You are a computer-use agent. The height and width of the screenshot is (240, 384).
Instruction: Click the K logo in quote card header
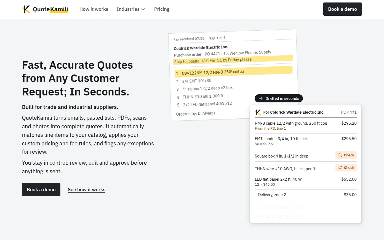[258, 112]
